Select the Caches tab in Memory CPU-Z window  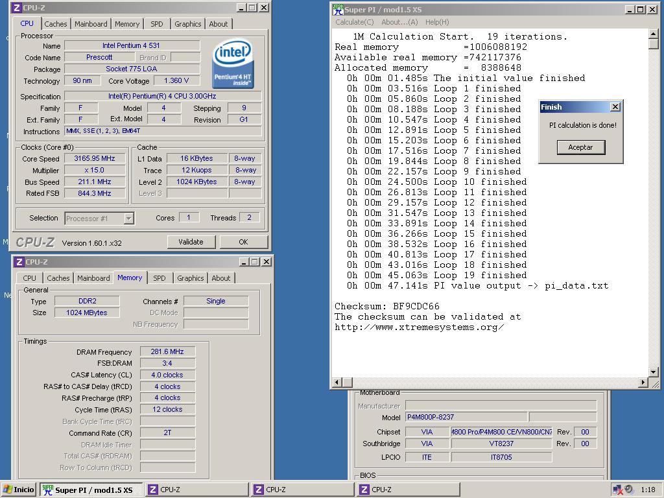coord(58,278)
